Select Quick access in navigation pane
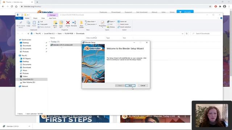This screenshot has height=130, width=232. (26, 40)
